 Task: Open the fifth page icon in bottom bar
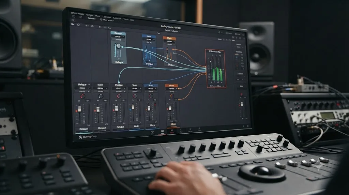[190, 130]
